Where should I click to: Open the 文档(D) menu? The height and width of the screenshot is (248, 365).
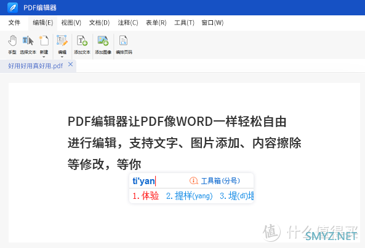tap(99, 23)
